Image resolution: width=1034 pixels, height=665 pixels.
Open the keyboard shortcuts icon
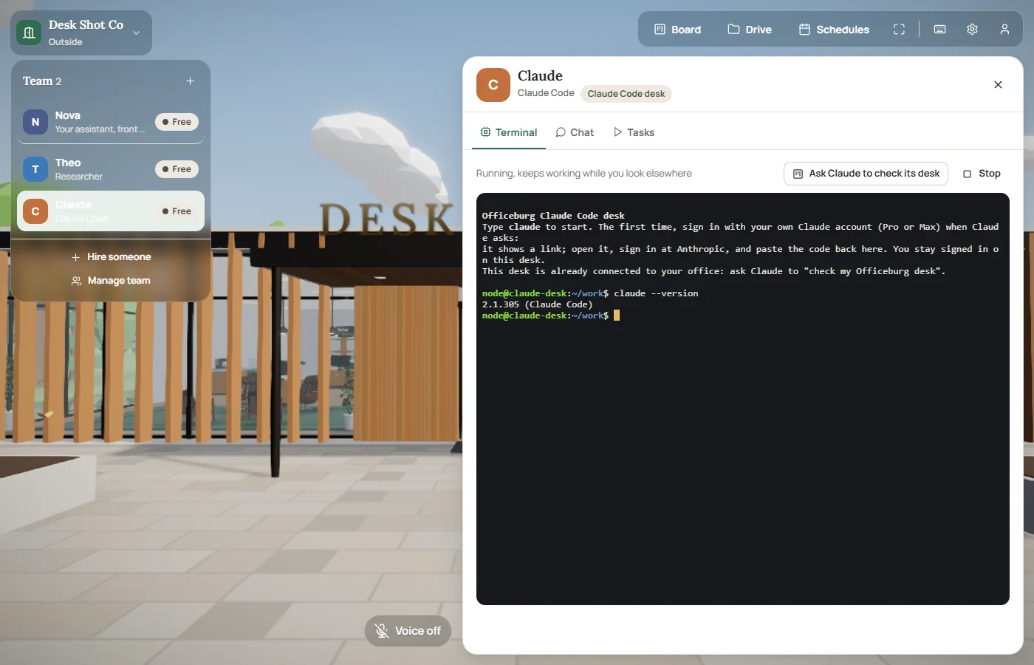[x=939, y=30]
